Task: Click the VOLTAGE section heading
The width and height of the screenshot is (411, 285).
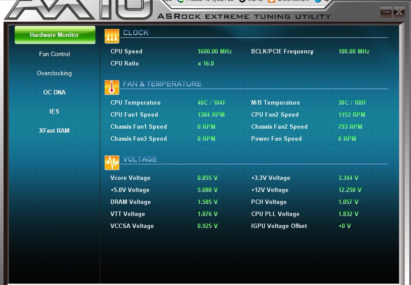Action: pos(140,159)
